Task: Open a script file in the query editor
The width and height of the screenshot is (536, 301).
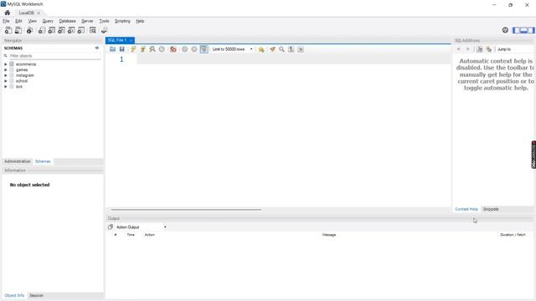Action: click(112, 49)
